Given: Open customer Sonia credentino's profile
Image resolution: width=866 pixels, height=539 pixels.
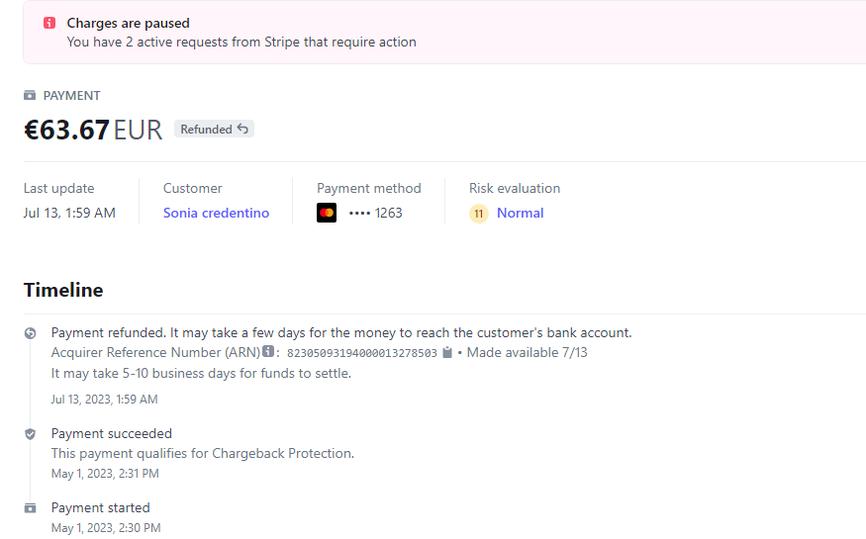Looking at the screenshot, I should [x=216, y=213].
